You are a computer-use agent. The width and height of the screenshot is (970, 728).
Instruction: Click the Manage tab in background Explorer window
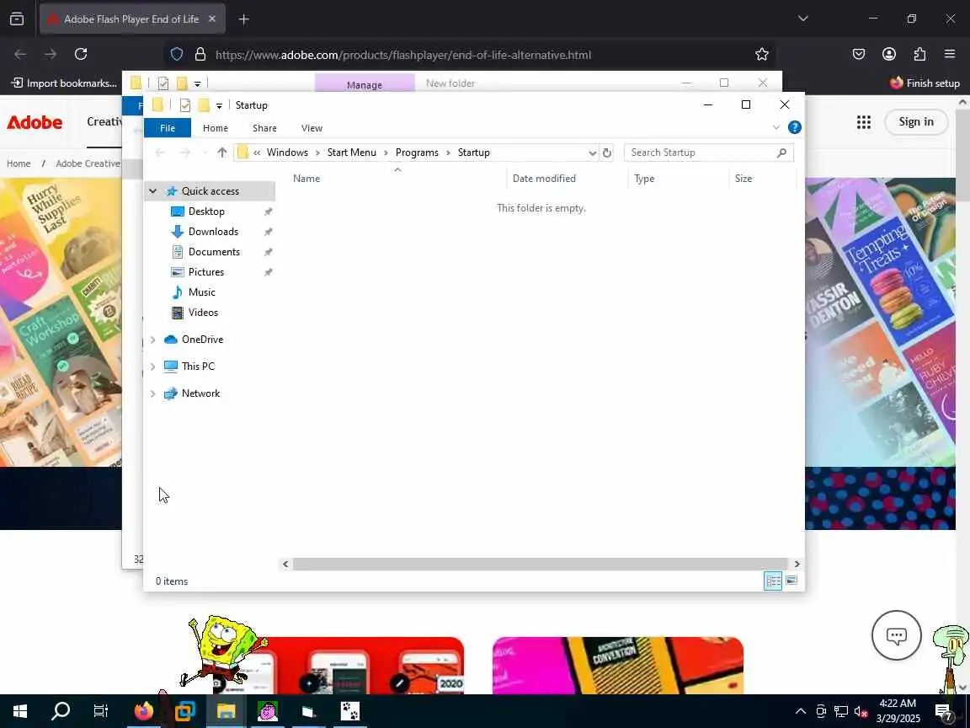[365, 83]
